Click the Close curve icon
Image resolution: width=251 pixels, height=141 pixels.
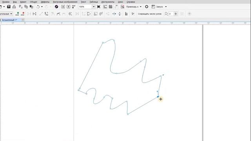pyautogui.click(x=89, y=14)
